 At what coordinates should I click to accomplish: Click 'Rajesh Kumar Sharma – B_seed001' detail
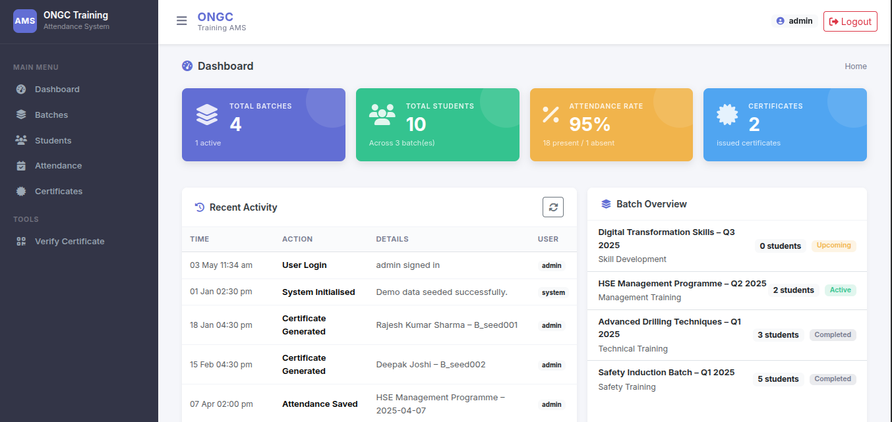click(447, 325)
